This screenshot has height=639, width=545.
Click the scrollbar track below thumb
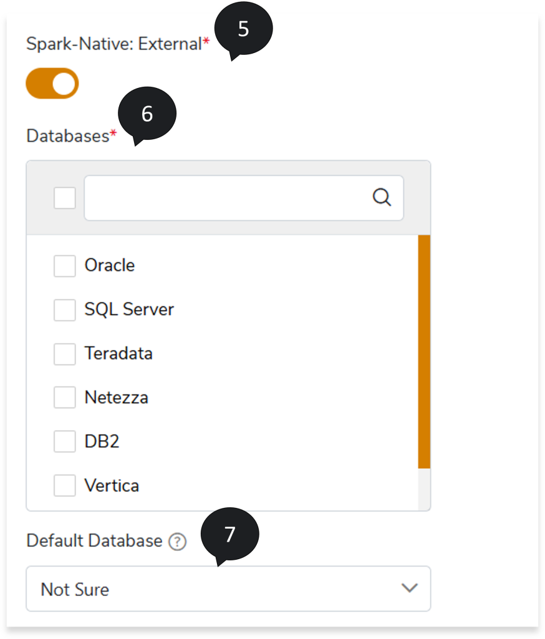pyautogui.click(x=424, y=489)
